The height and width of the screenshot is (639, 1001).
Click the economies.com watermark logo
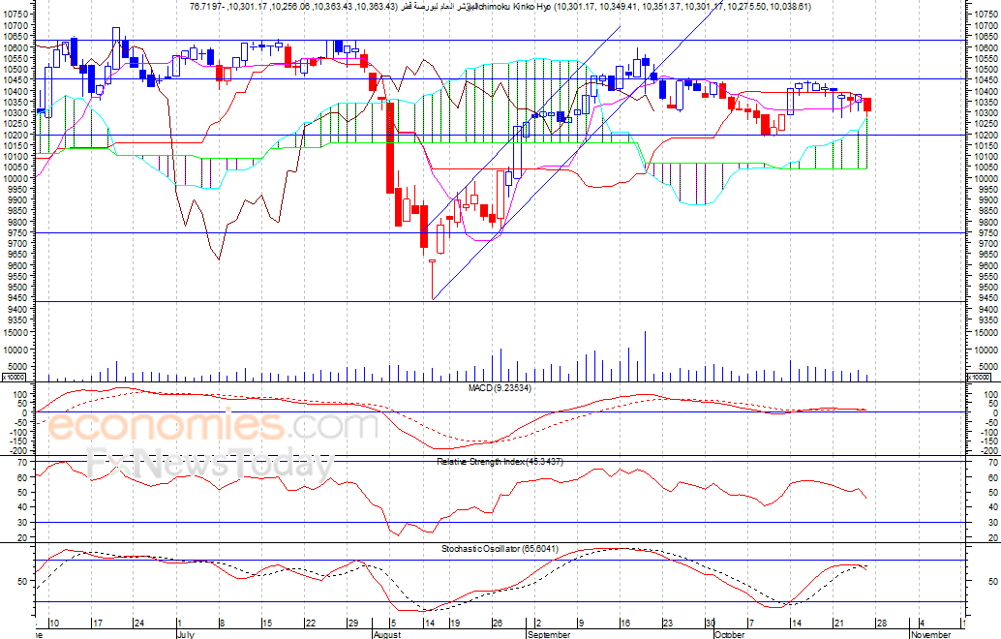pos(213,426)
